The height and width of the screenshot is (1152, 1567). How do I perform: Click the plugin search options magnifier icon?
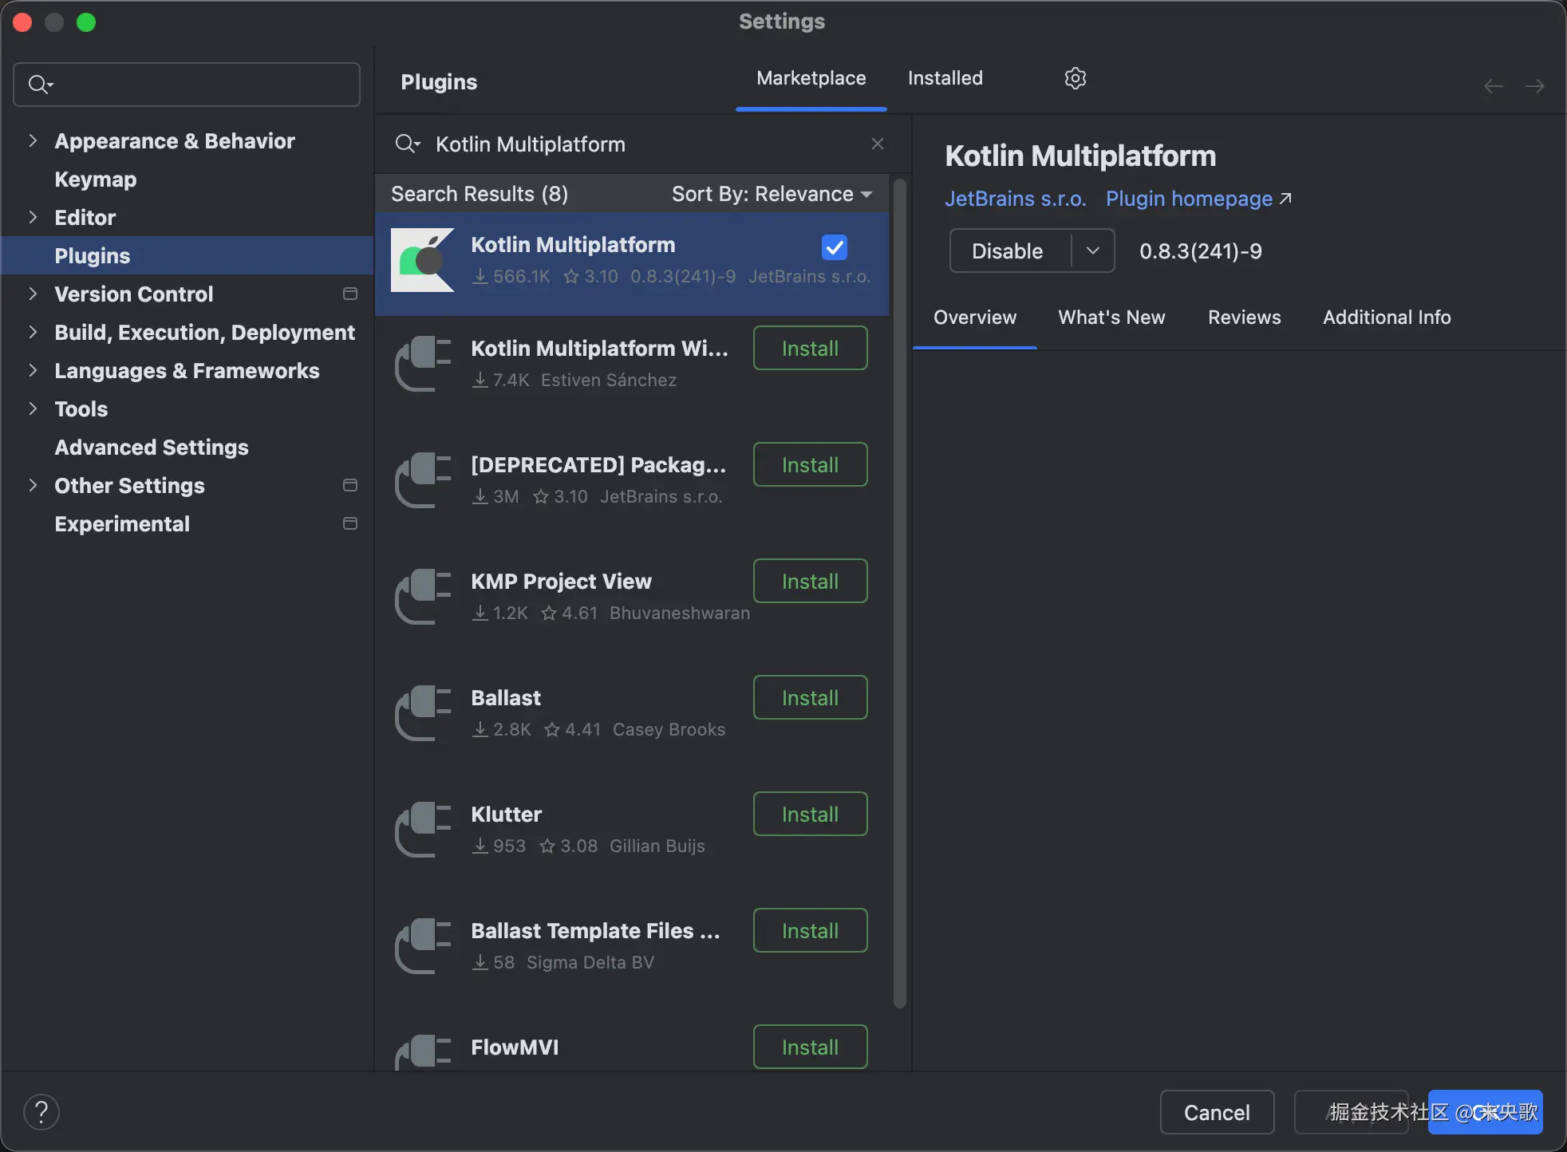tap(407, 144)
